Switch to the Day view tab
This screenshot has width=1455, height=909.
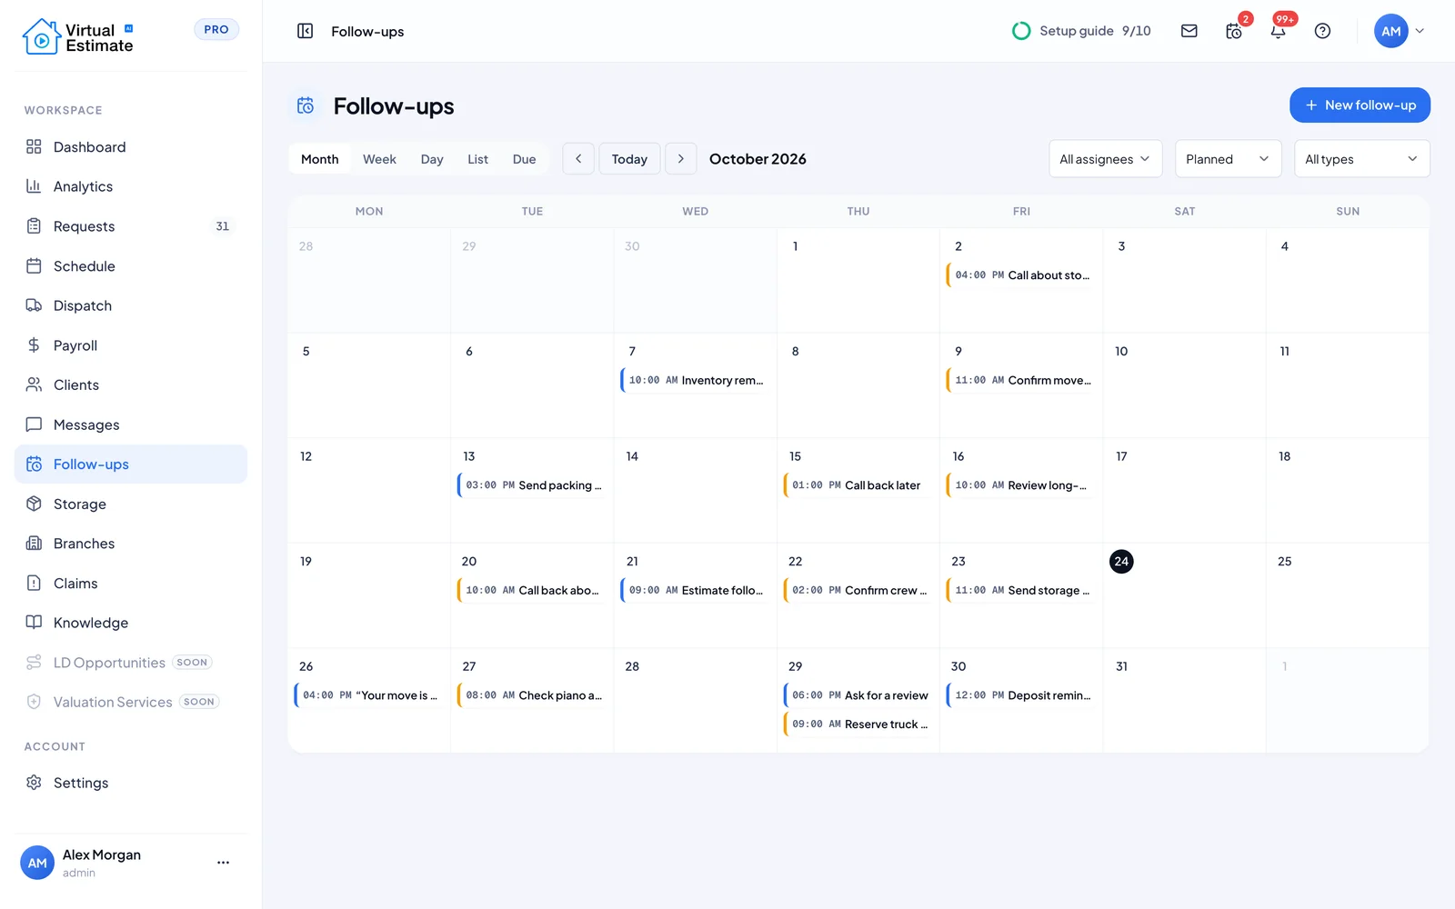(x=432, y=159)
